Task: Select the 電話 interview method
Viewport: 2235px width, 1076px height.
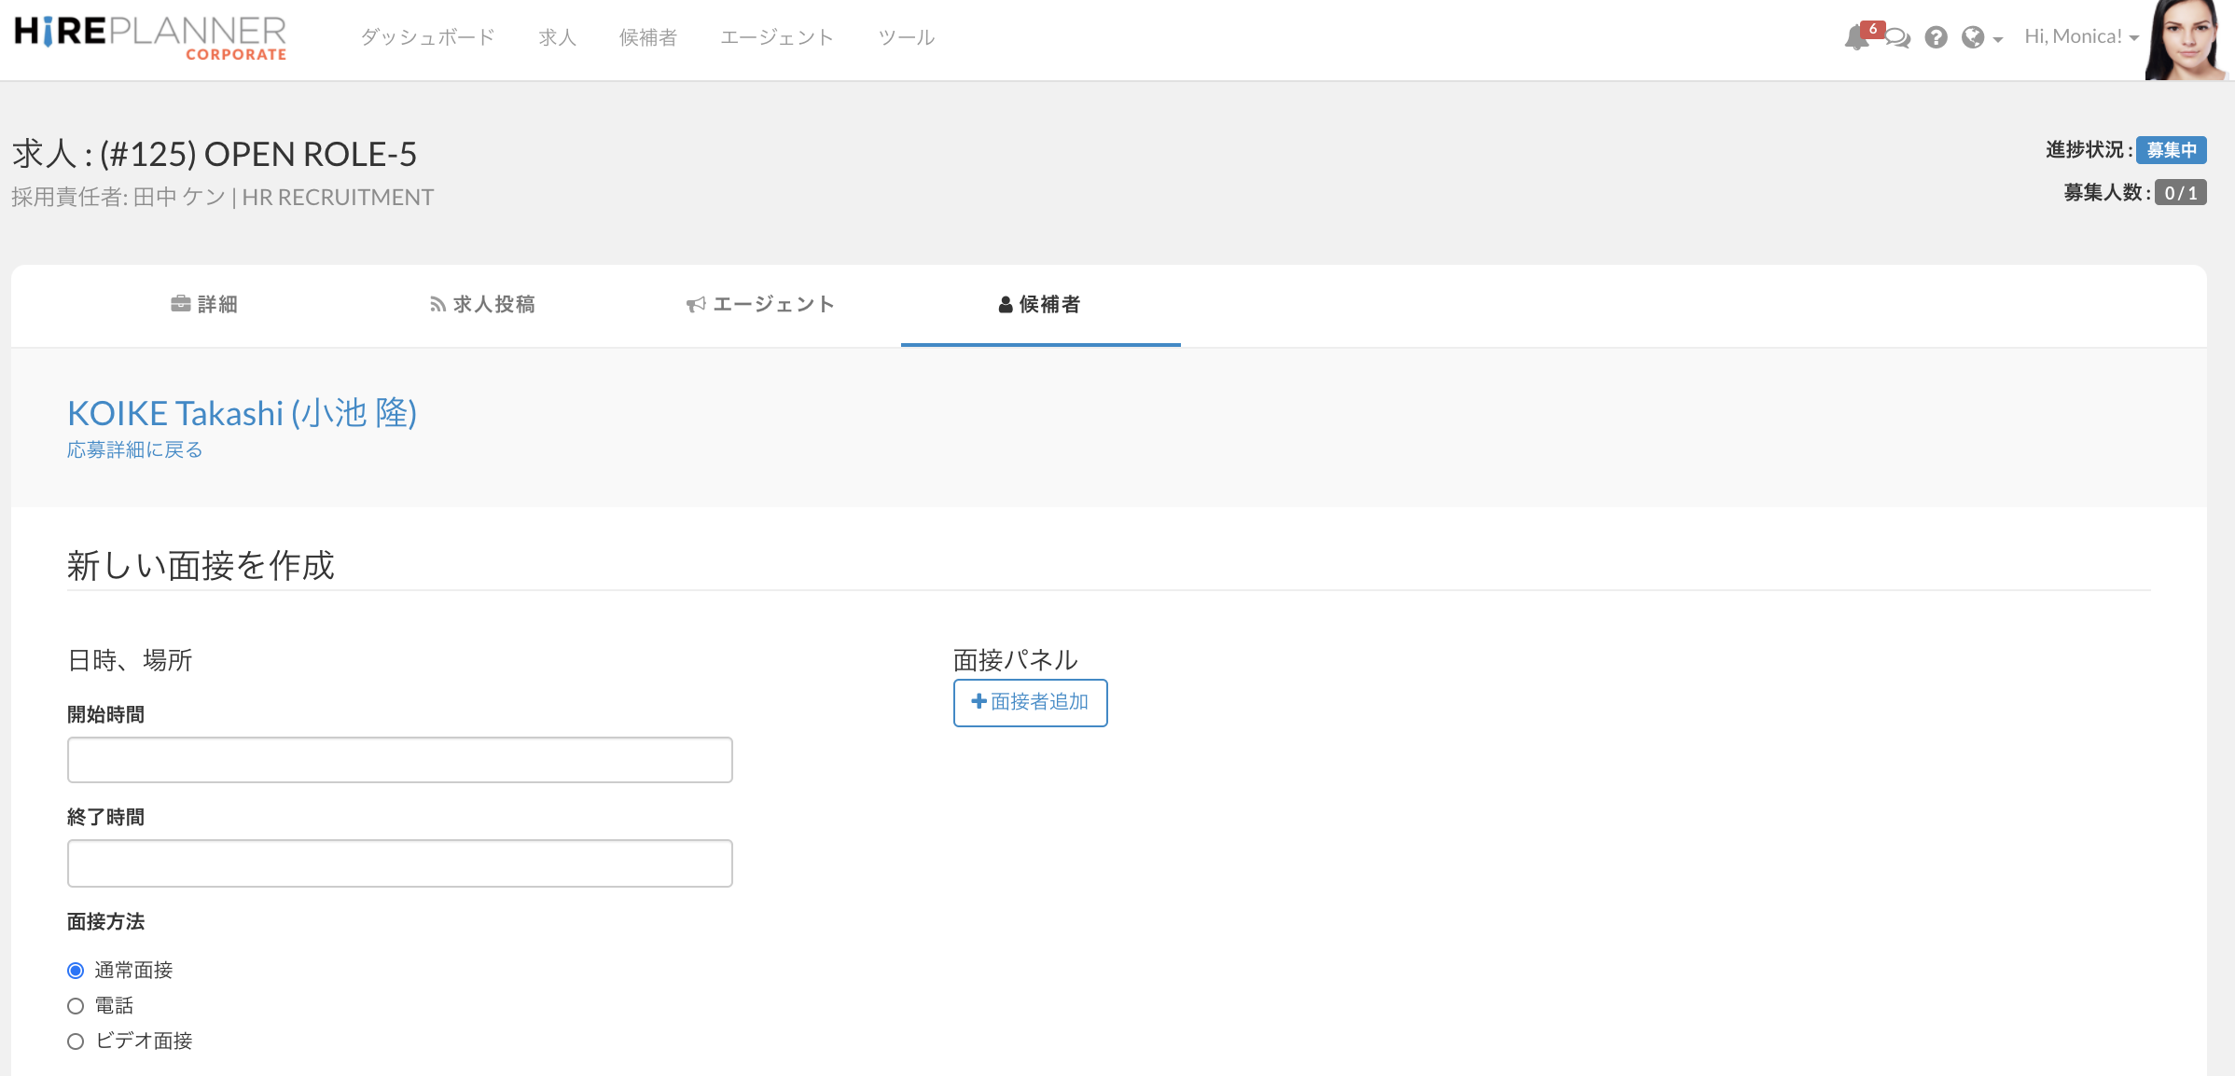Action: [76, 1006]
